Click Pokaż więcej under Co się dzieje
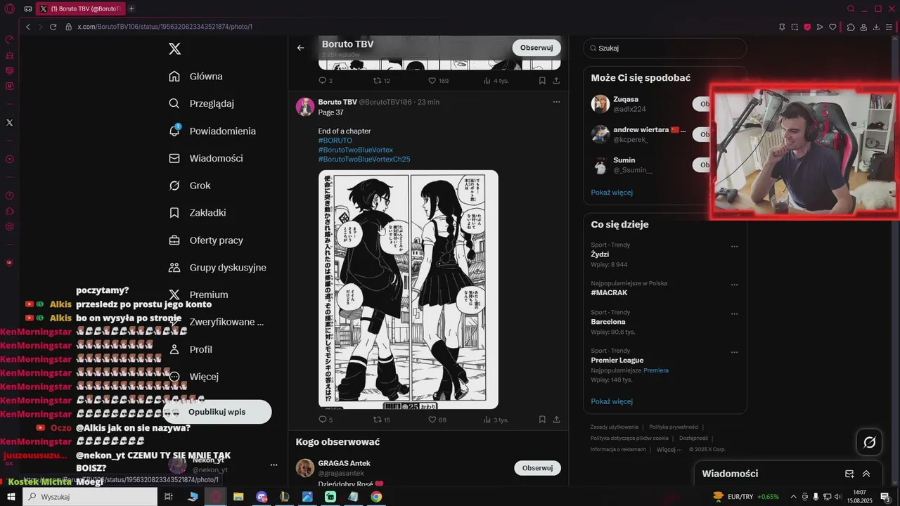The image size is (900, 506). pos(612,401)
